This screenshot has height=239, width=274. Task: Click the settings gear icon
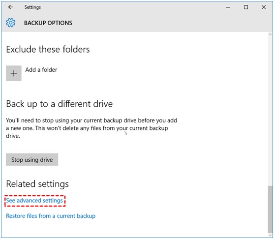[x=11, y=23]
